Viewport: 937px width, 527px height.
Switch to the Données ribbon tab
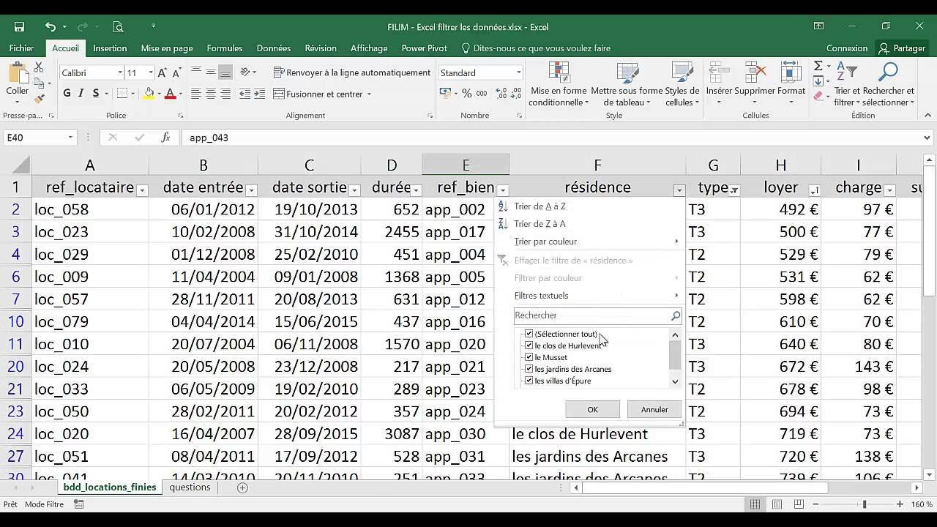[x=273, y=48]
